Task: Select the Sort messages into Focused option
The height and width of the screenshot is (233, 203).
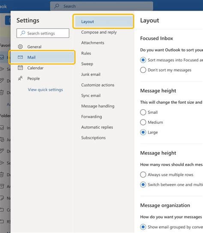Action: pyautogui.click(x=143, y=60)
